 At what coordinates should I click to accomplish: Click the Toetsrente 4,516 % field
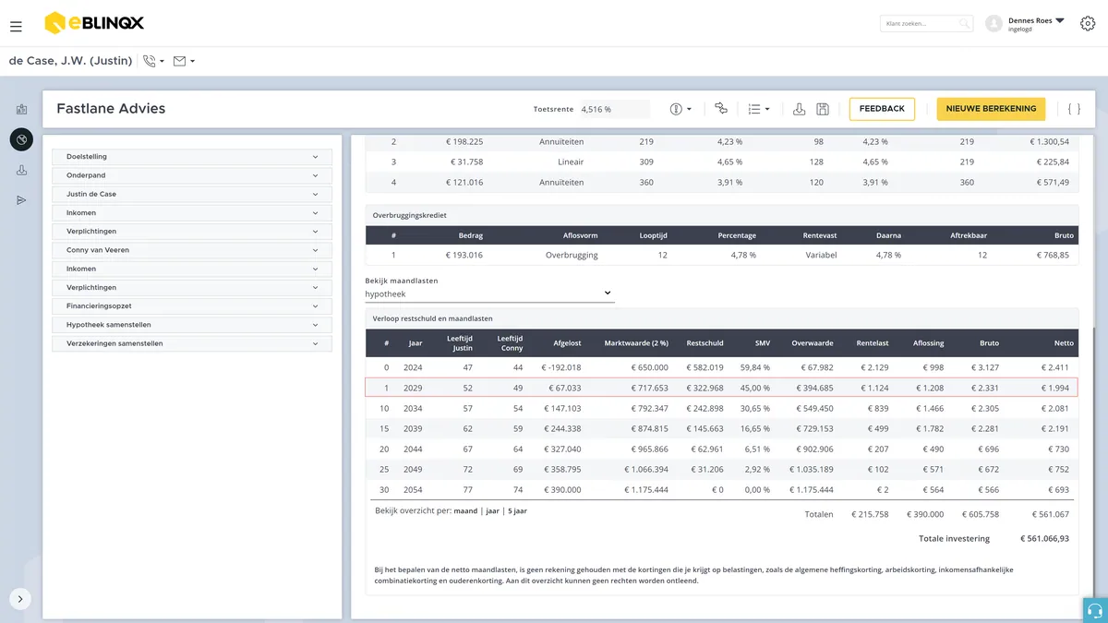614,109
